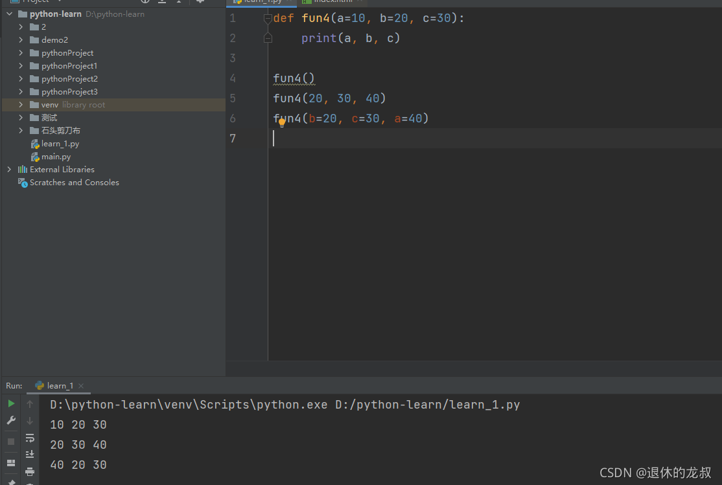The height and width of the screenshot is (485, 722).
Task: Place cursor on def fun4 definition
Action: [369, 18]
